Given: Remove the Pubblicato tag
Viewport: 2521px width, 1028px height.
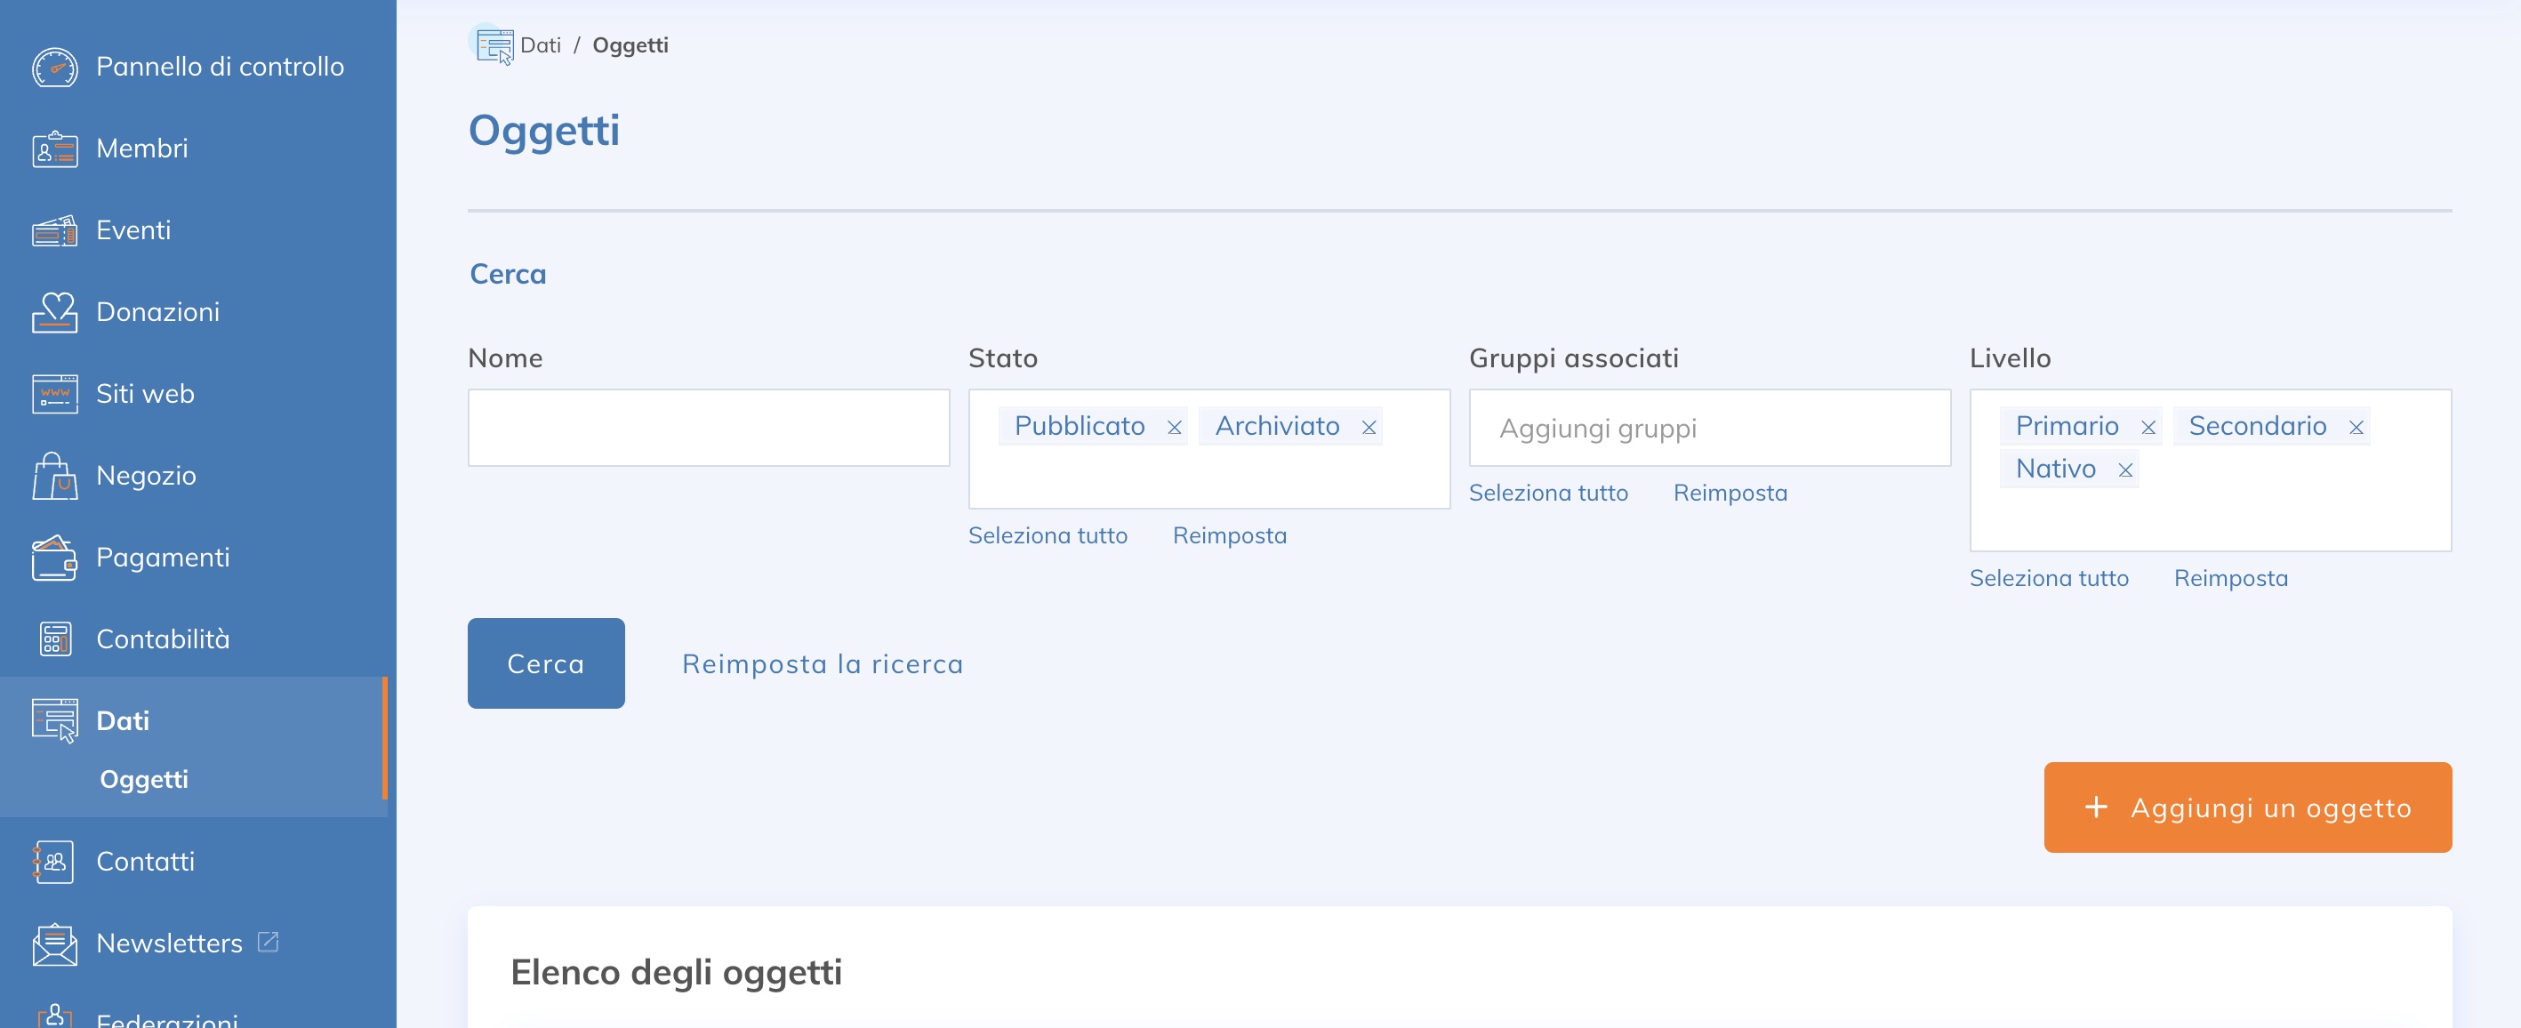Looking at the screenshot, I should (1175, 428).
